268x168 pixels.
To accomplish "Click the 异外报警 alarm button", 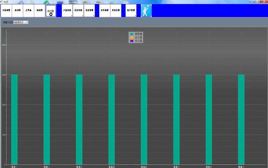I will (105, 11).
